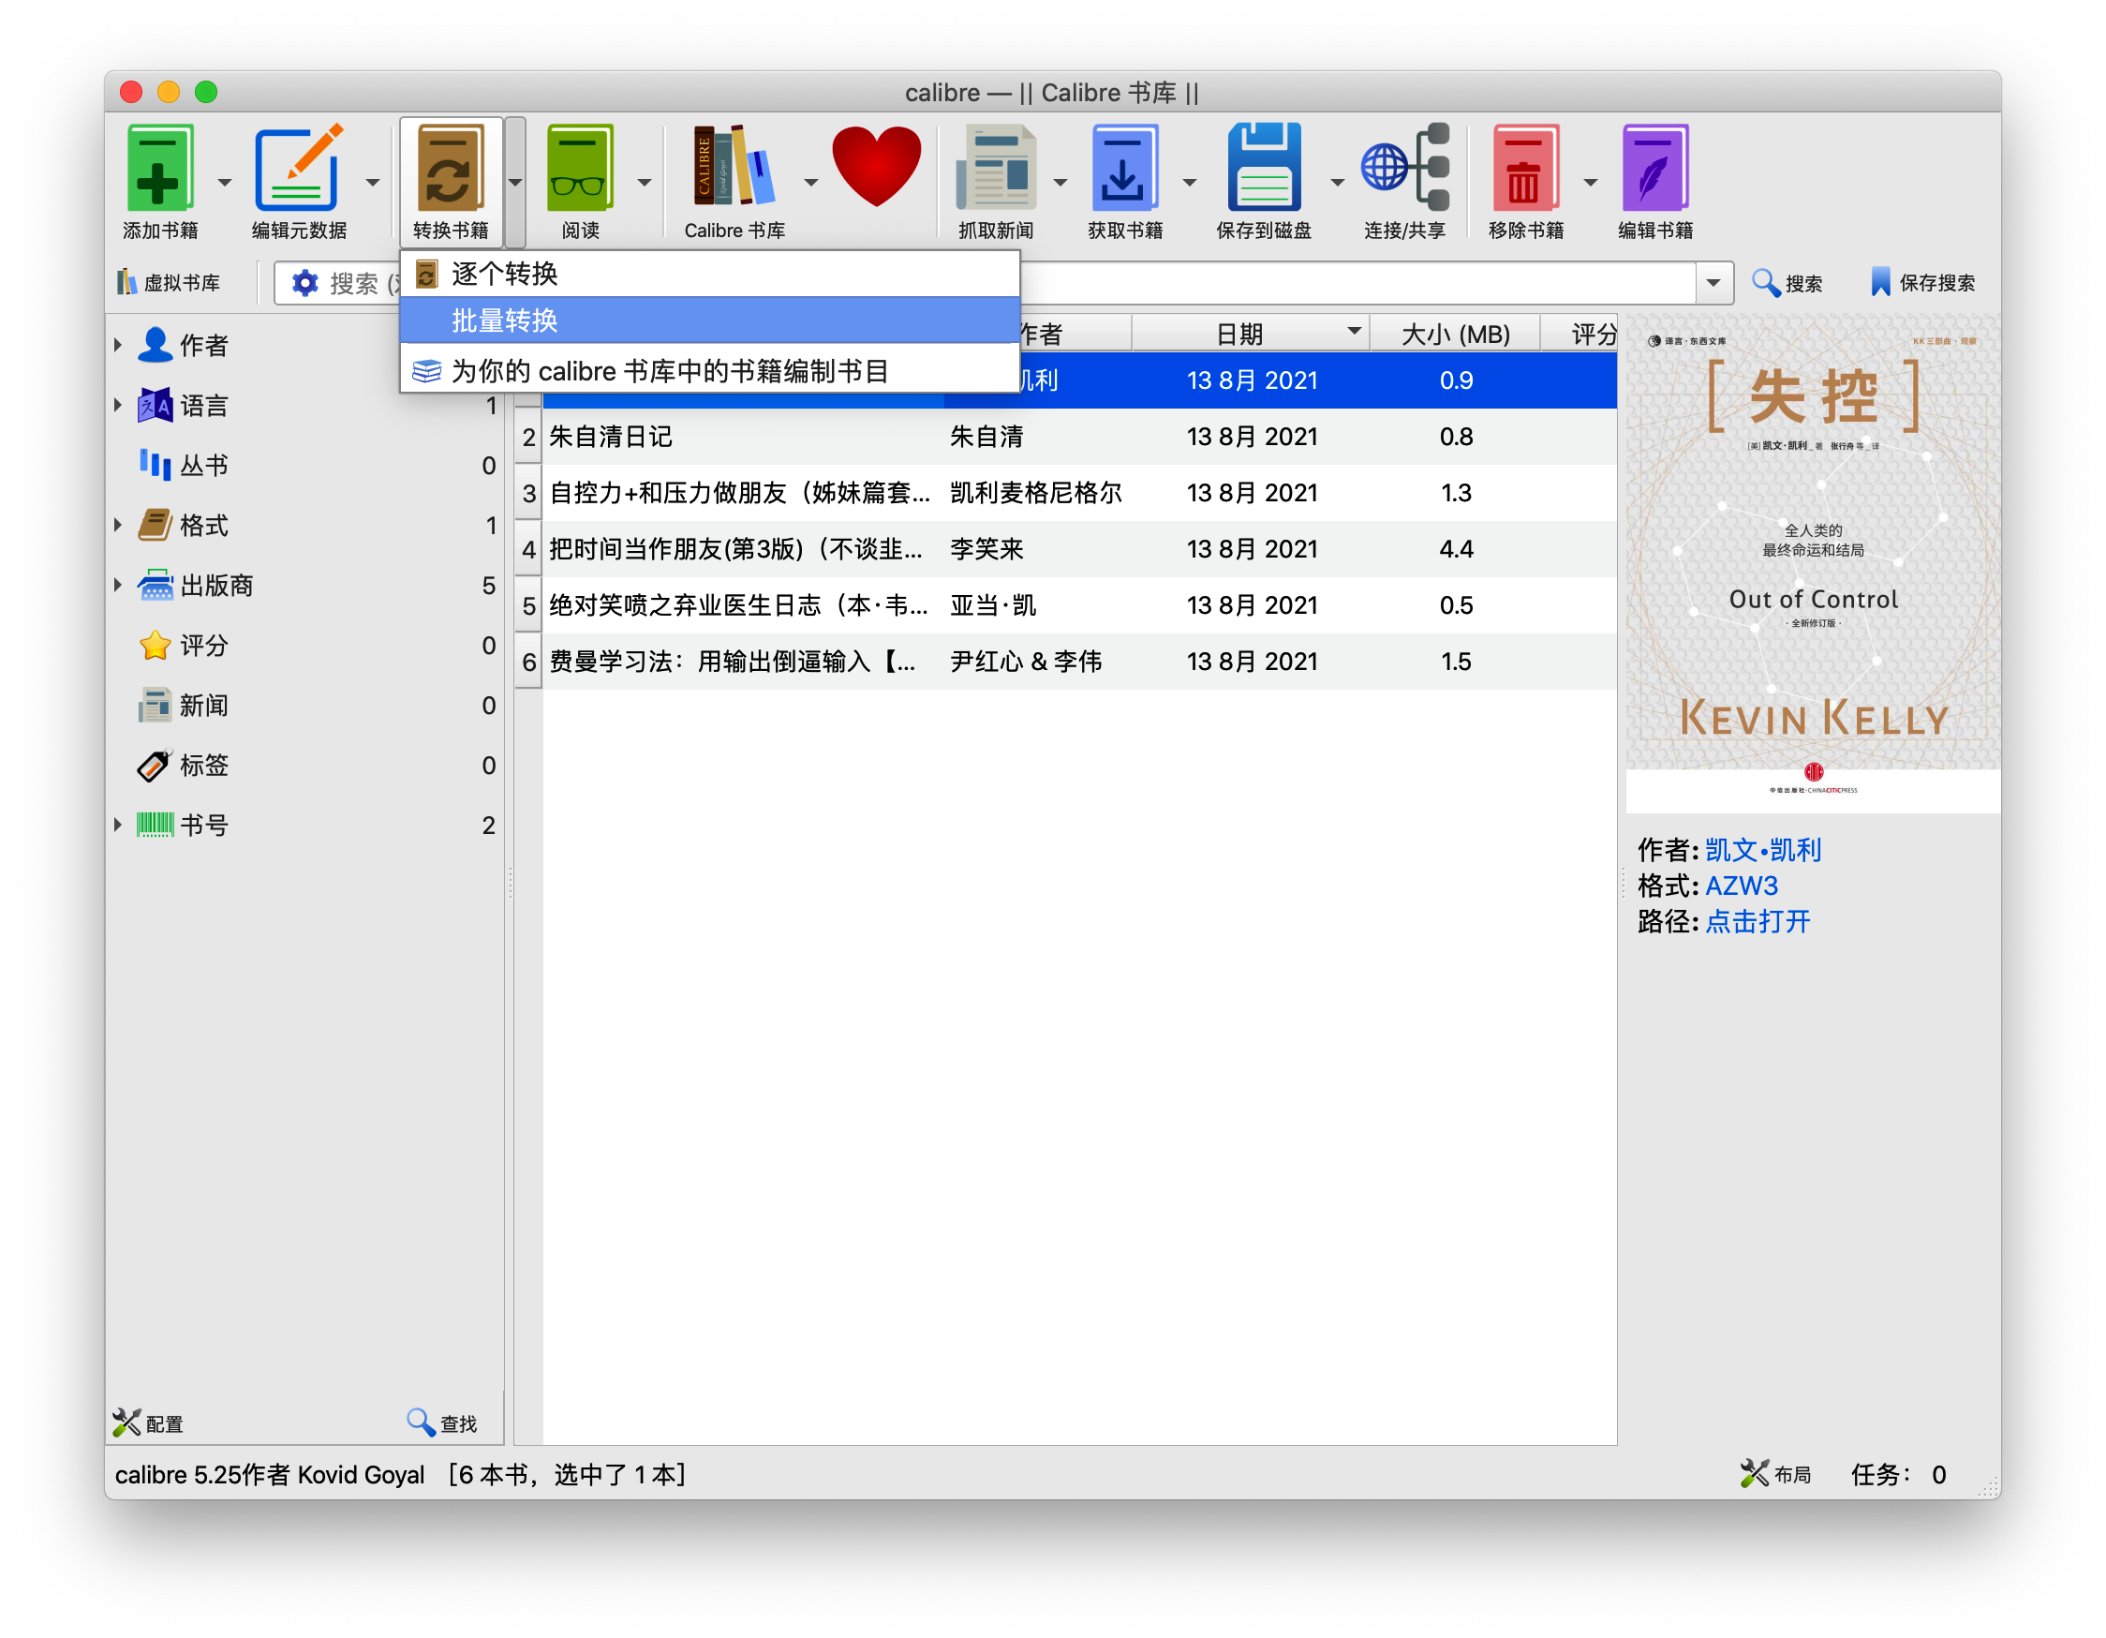Expand the 语言 languages tree node
Screen dimensions: 2106x1638
coord(118,405)
